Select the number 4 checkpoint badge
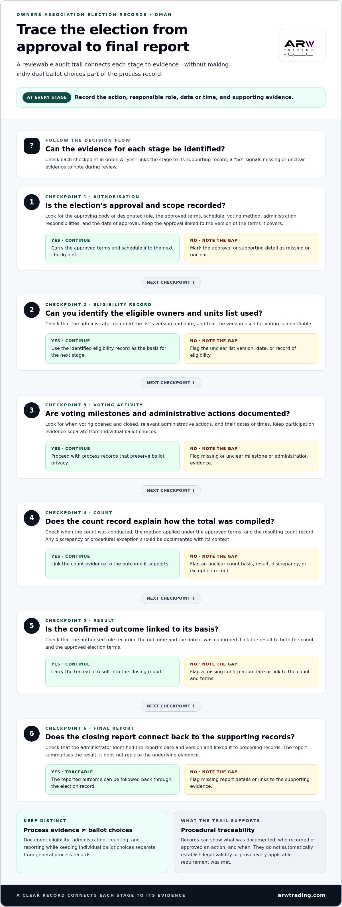342x907 pixels. (x=32, y=518)
